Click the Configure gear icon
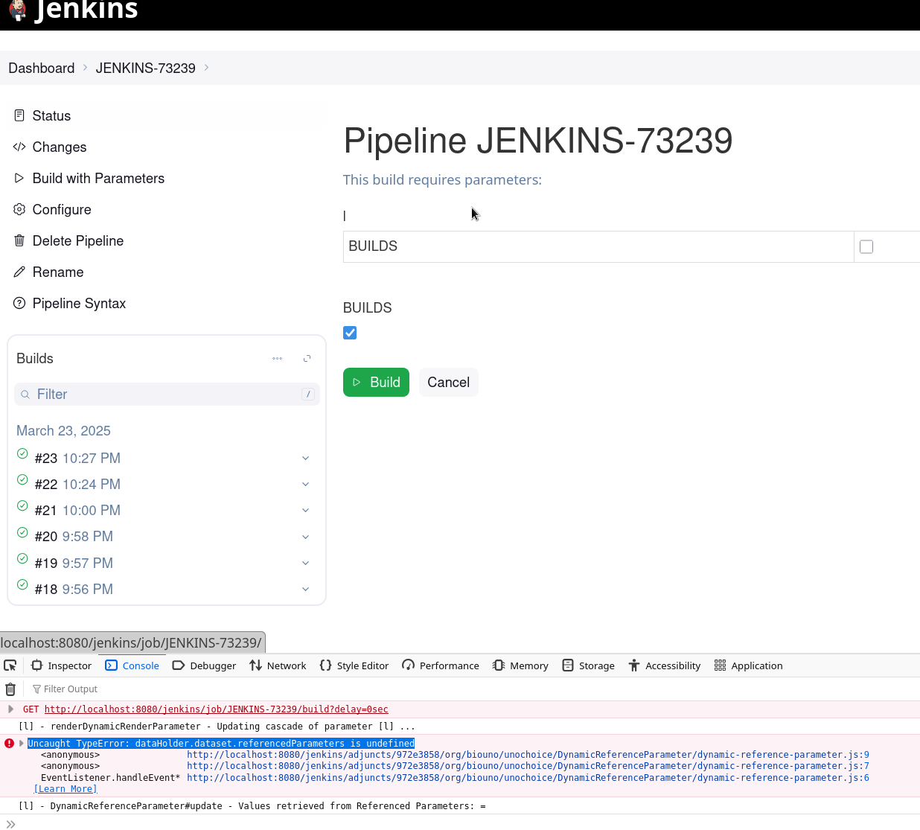 [x=19, y=209]
